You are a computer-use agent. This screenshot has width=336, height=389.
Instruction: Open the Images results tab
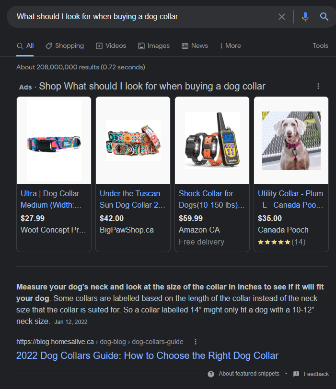click(x=153, y=45)
